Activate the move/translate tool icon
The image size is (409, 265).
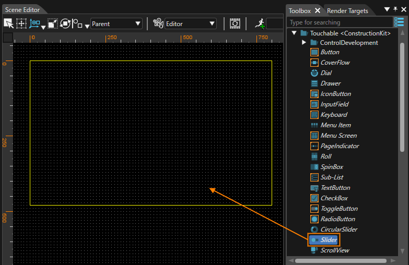[x=21, y=23]
